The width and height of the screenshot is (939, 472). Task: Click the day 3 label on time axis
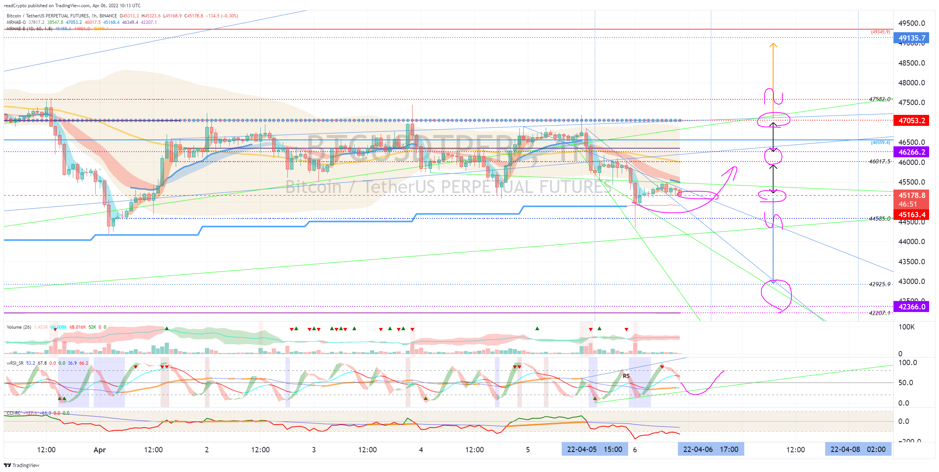pyautogui.click(x=314, y=450)
